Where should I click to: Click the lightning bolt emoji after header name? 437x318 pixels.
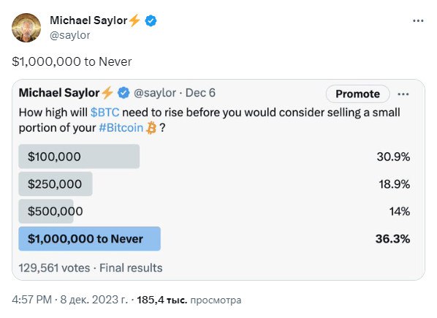[135, 20]
